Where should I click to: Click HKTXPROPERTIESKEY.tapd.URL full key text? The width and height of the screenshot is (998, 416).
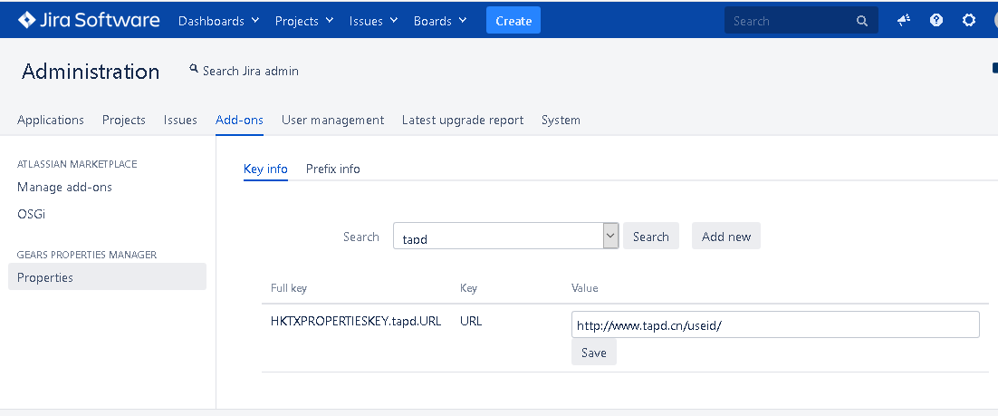tap(356, 321)
